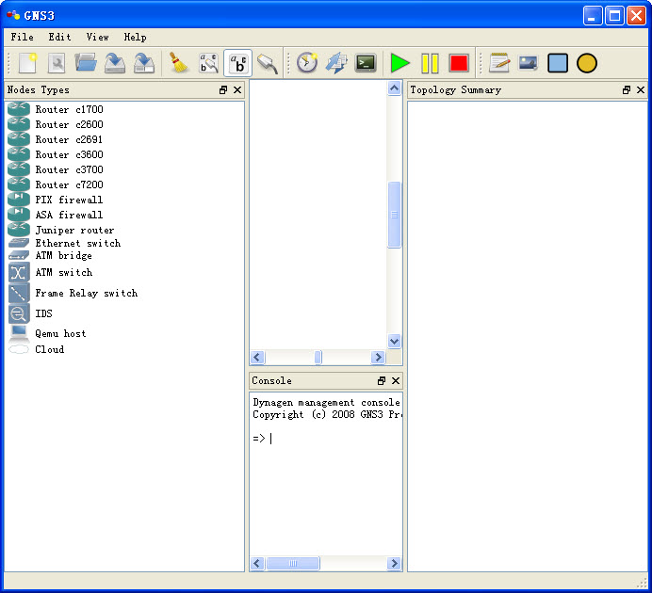Click the New project toolbar icon
Viewport: 652px width, 593px height.
coord(27,63)
